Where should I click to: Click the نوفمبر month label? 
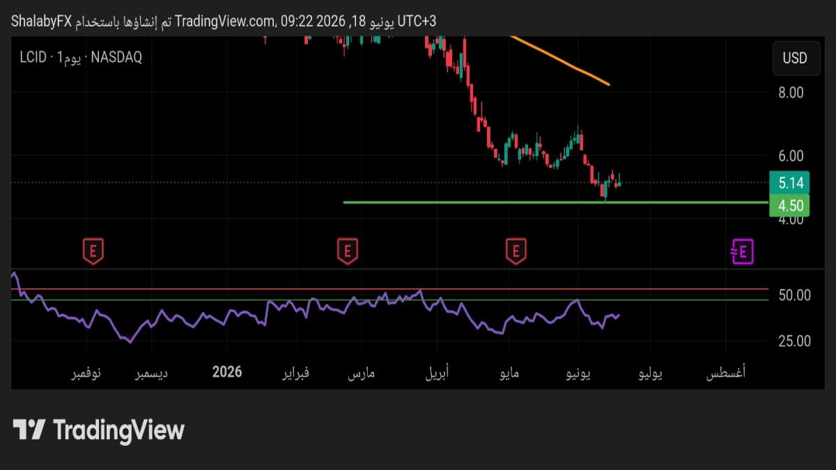[86, 373]
